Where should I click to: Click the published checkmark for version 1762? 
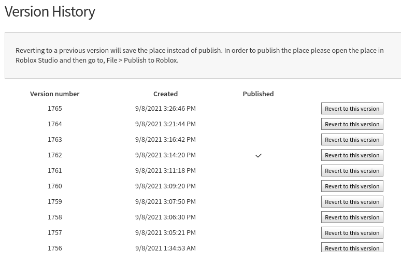259,155
